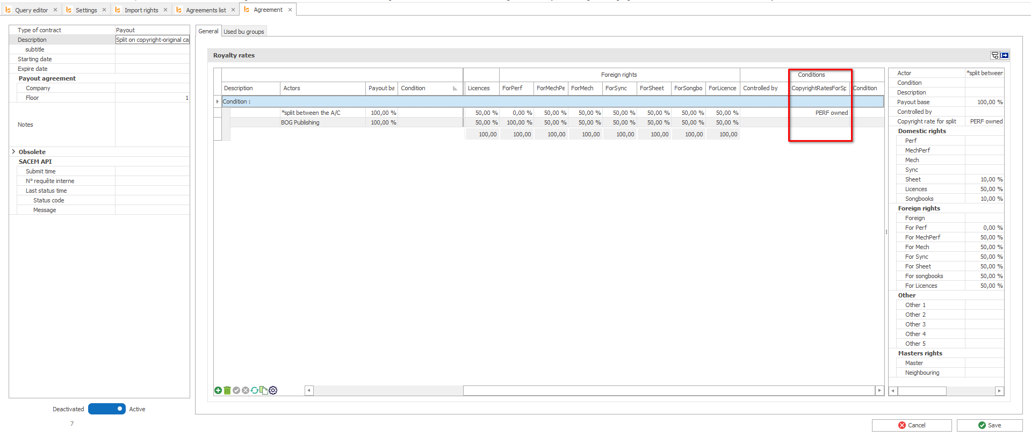The height and width of the screenshot is (437, 1031).
Task: Click the blue arrow side panel icon
Action: click(x=1004, y=55)
